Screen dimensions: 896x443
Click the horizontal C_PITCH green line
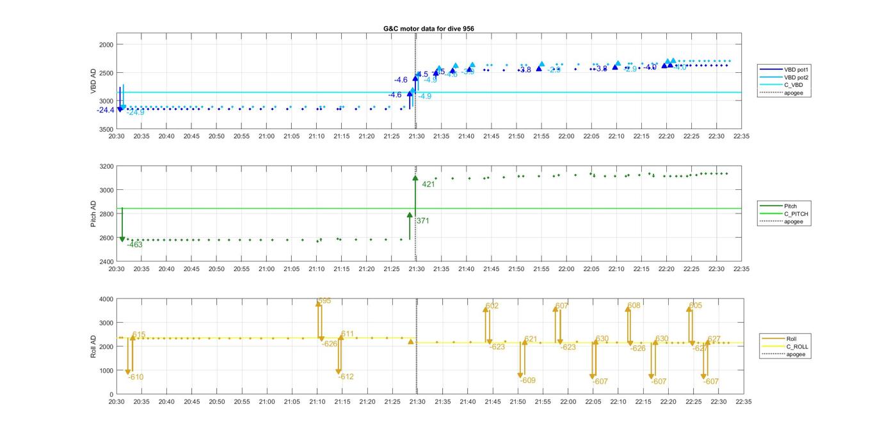coord(429,208)
